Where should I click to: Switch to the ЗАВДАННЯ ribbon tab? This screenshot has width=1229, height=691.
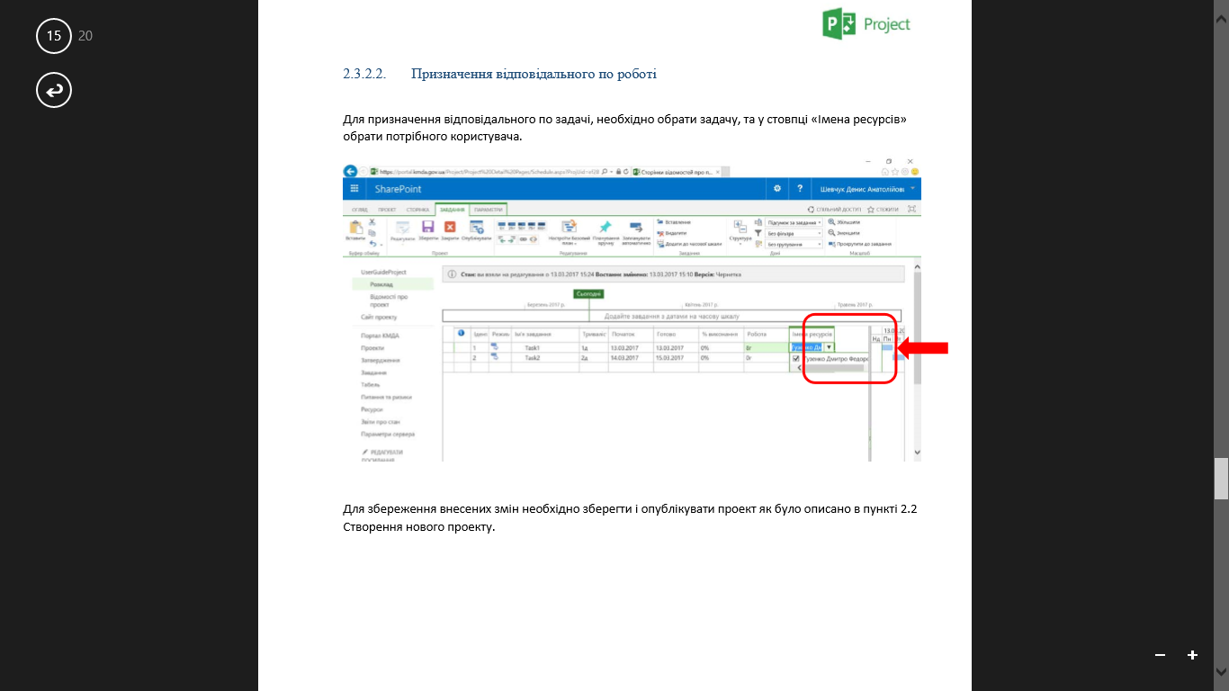pos(453,209)
